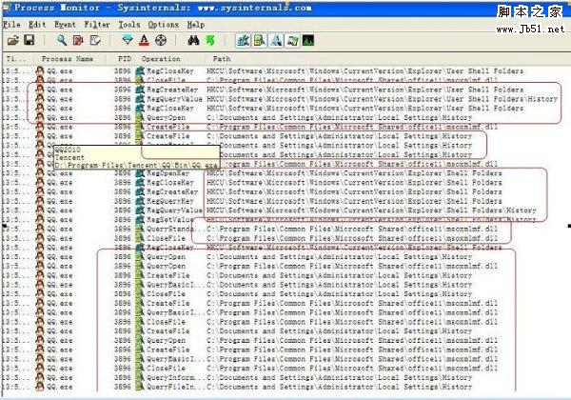Select the RegSetValue operation row

pyautogui.click(x=285, y=220)
